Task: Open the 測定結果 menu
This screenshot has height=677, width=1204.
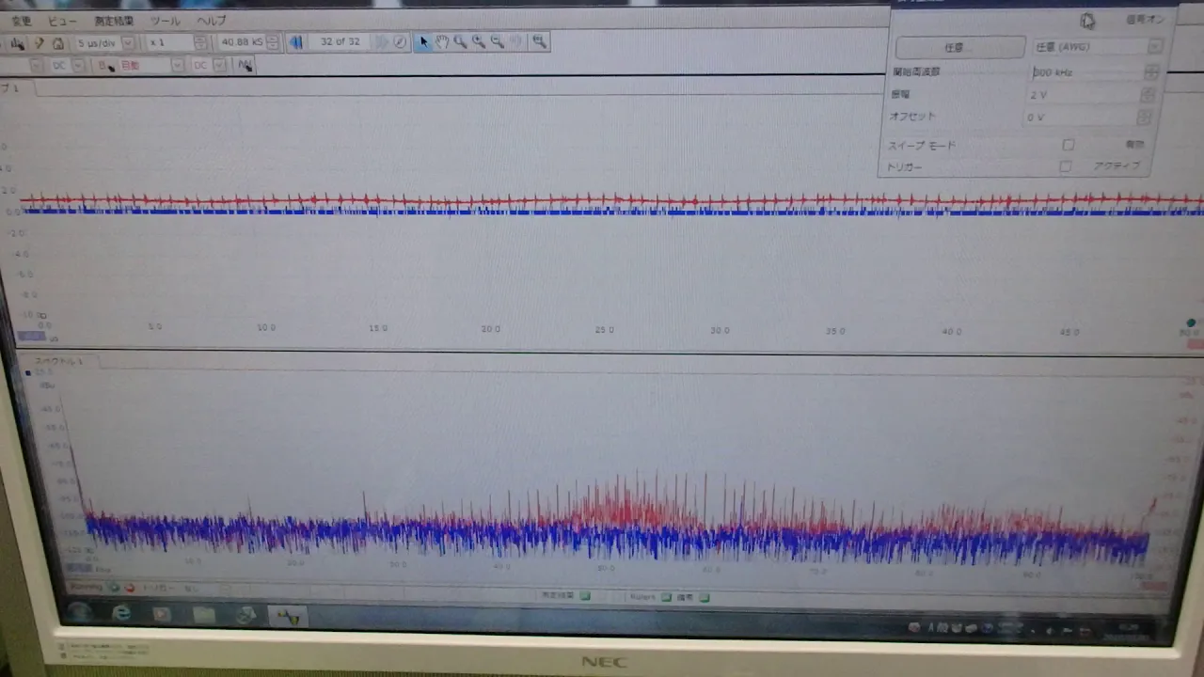Action: [114, 21]
